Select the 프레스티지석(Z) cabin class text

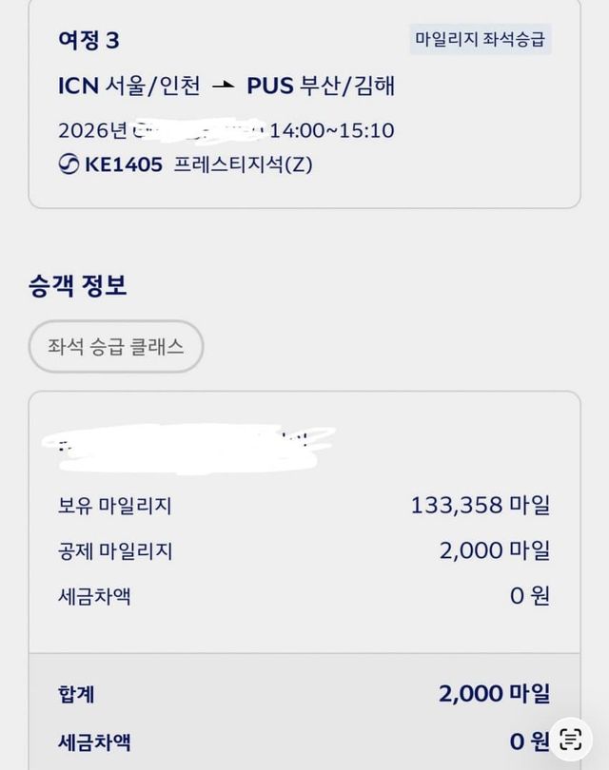point(244,164)
